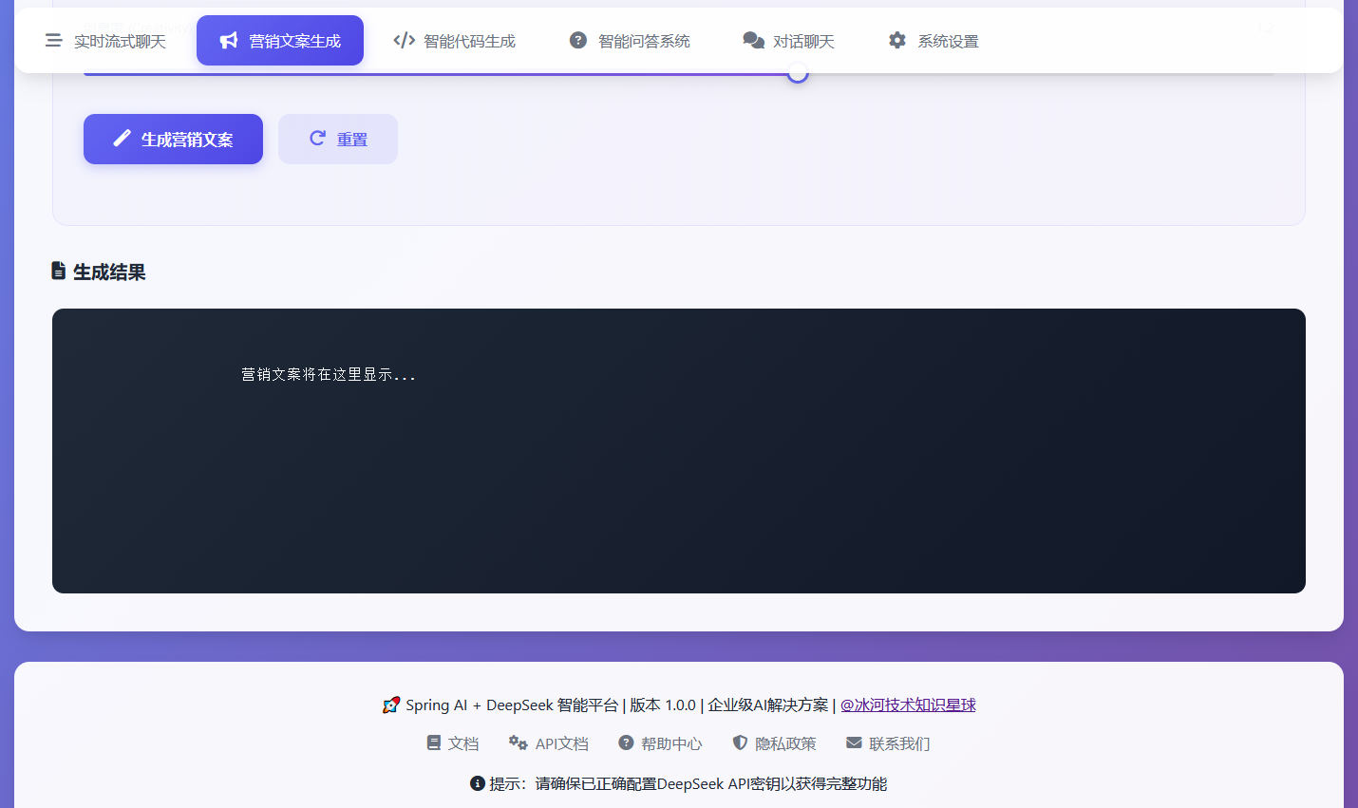Click the gear icon for system settings
The image size is (1358, 808).
pos(896,41)
